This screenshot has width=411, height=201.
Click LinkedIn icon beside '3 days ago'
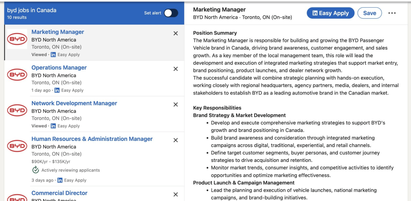pyautogui.click(x=60, y=180)
